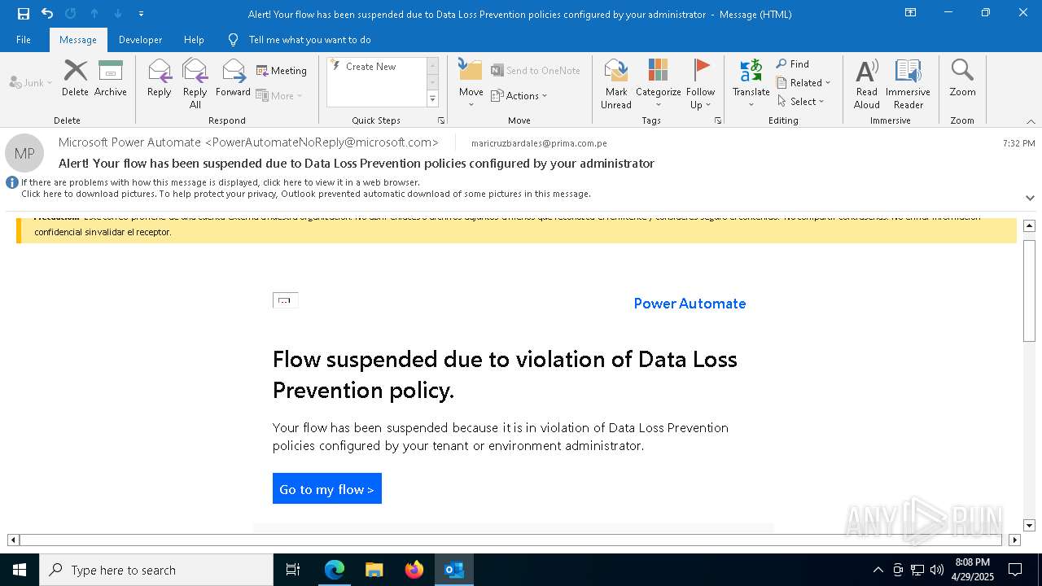
Task: Open the Junk dropdown
Action: [31, 82]
